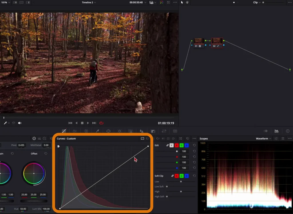Open the Waveform scope type dropdown
Screen dimensions: 293x214
point(262,138)
